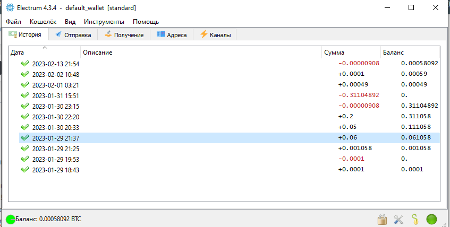Click balance value 0.111058

pos(416,127)
